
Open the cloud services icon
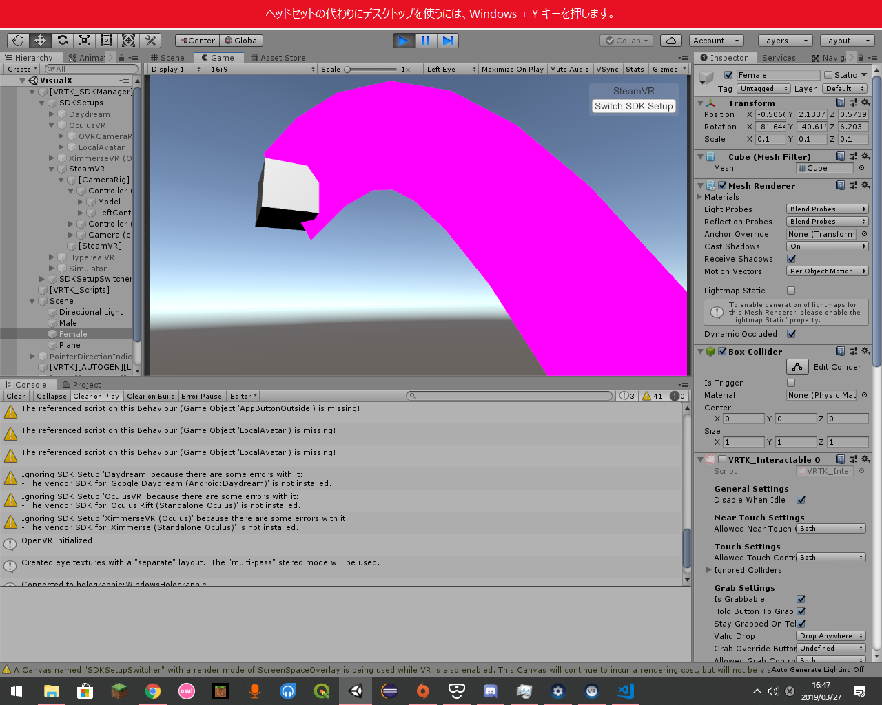click(670, 41)
